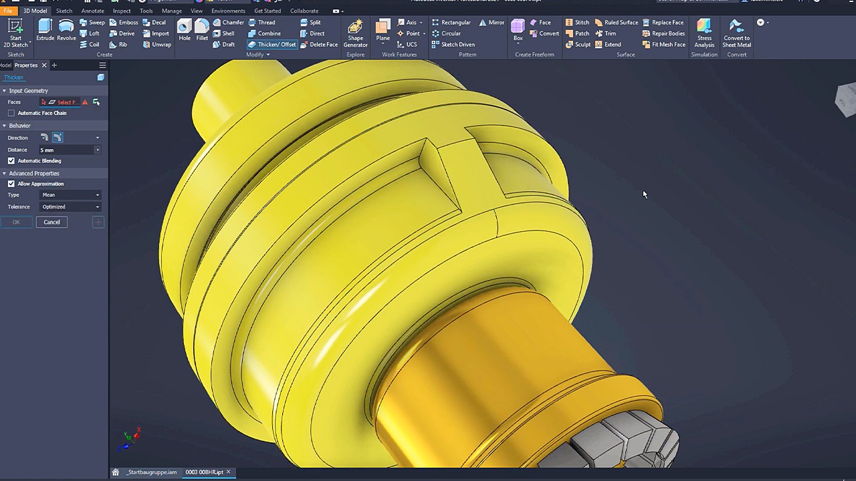Cancel the Thicken operation
856x481 pixels.
pyautogui.click(x=51, y=222)
